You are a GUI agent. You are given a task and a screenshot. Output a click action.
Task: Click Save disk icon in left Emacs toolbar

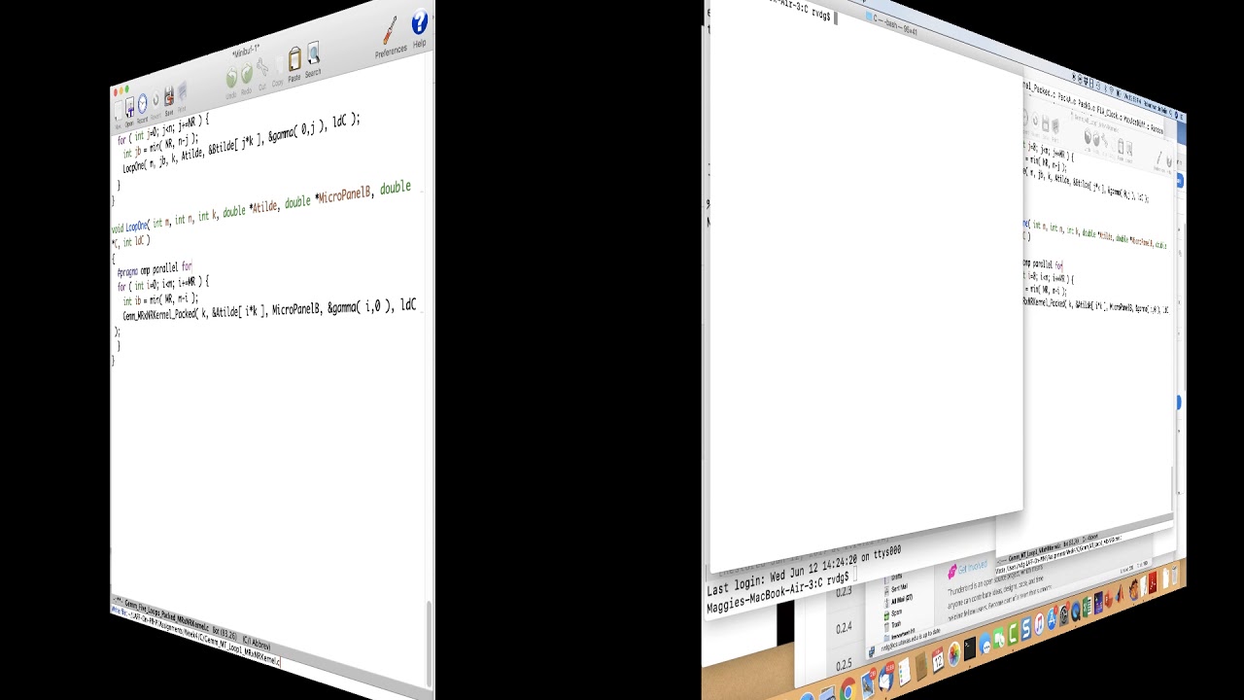pyautogui.click(x=169, y=98)
